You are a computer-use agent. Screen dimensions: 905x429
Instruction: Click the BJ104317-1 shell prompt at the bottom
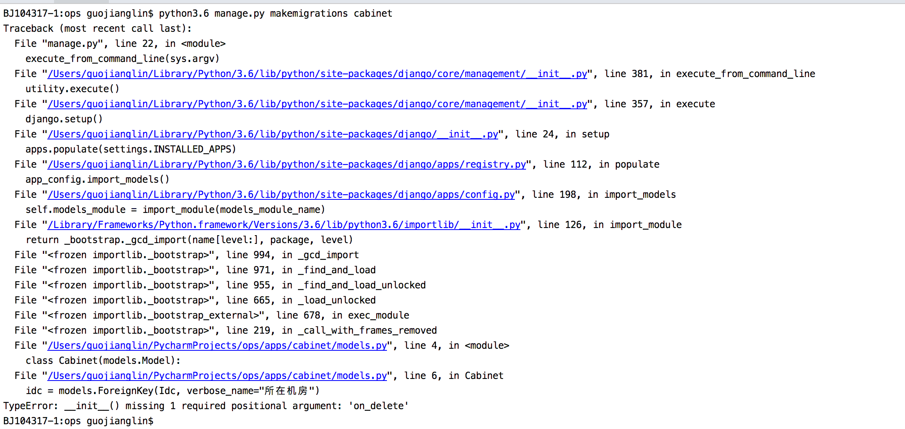[x=78, y=421]
